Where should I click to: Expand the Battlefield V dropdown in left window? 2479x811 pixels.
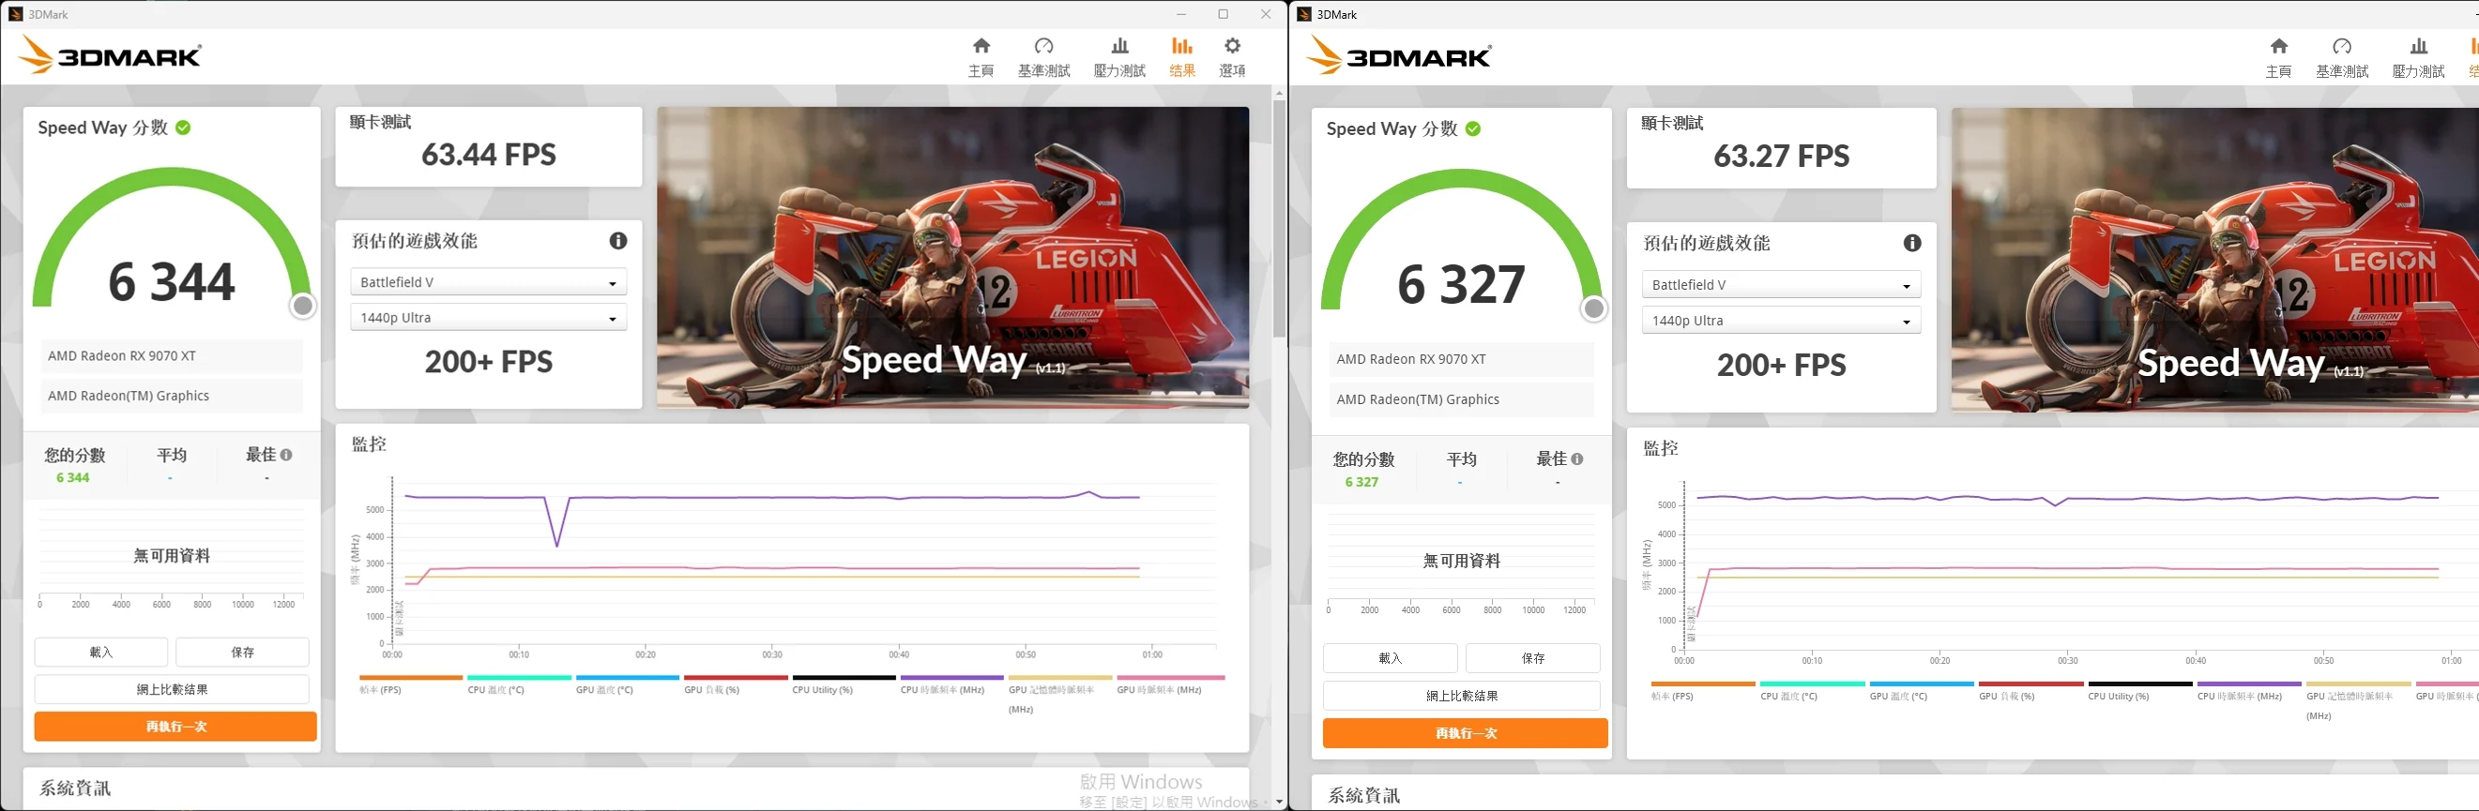point(488,282)
